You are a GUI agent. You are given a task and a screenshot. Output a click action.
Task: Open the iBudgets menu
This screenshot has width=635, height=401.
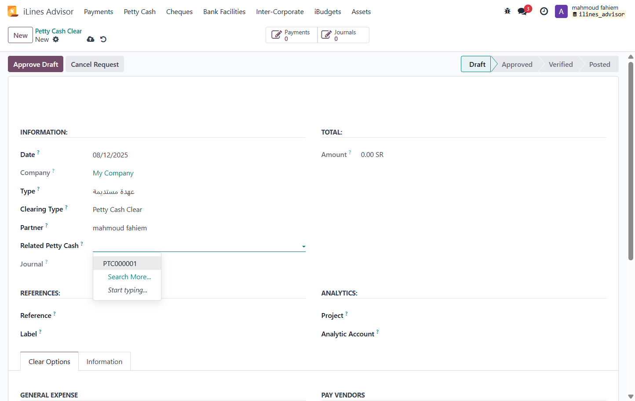[x=328, y=12]
